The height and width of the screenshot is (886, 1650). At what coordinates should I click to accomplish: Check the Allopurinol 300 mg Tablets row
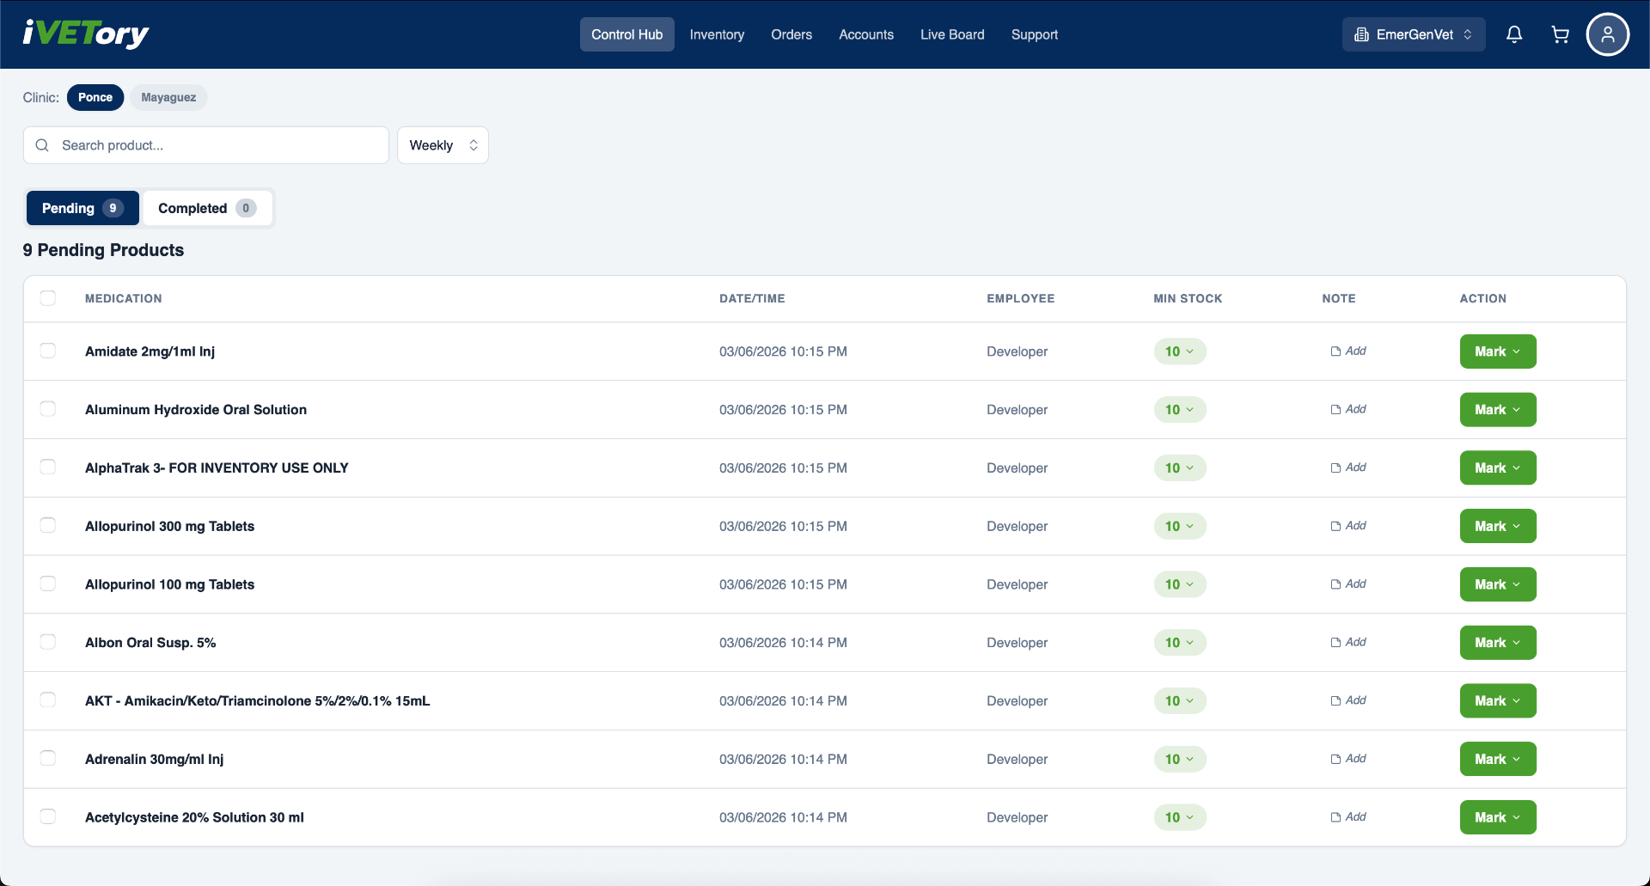tap(48, 525)
